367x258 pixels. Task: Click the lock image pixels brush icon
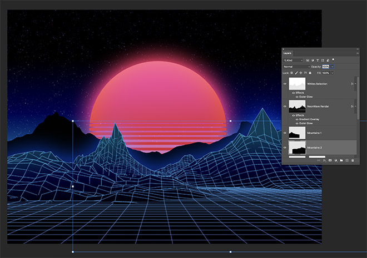tap(296, 72)
